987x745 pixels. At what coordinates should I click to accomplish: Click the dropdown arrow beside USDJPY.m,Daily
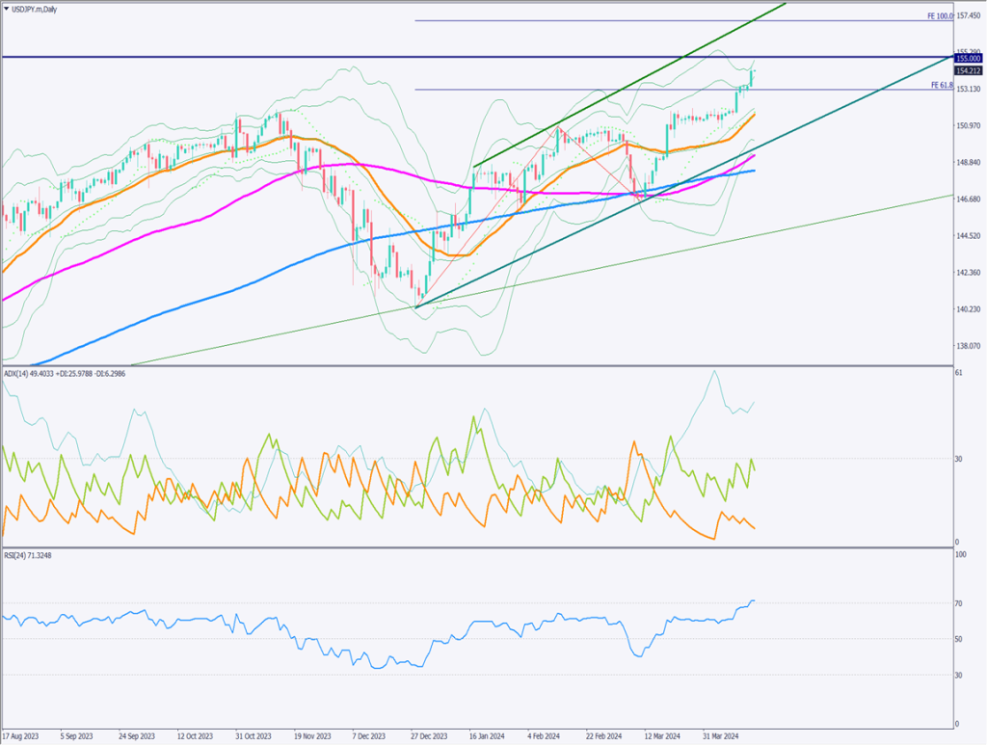point(7,8)
